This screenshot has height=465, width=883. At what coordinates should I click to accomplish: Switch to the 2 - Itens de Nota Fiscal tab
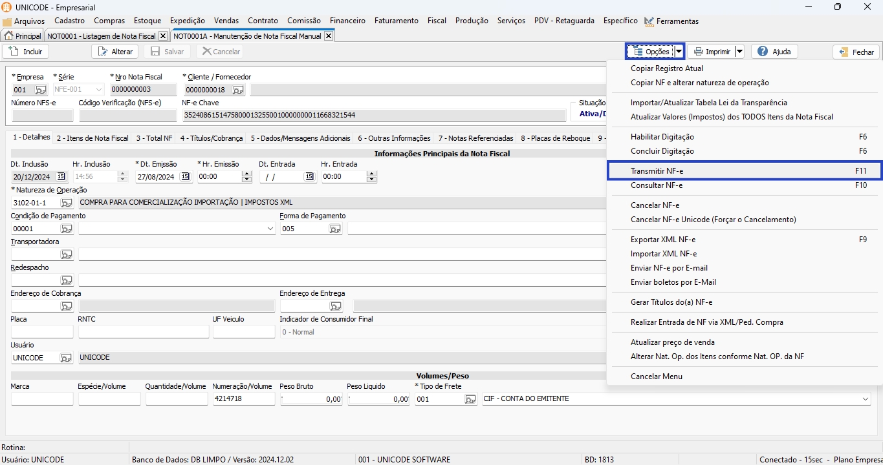[x=92, y=138]
